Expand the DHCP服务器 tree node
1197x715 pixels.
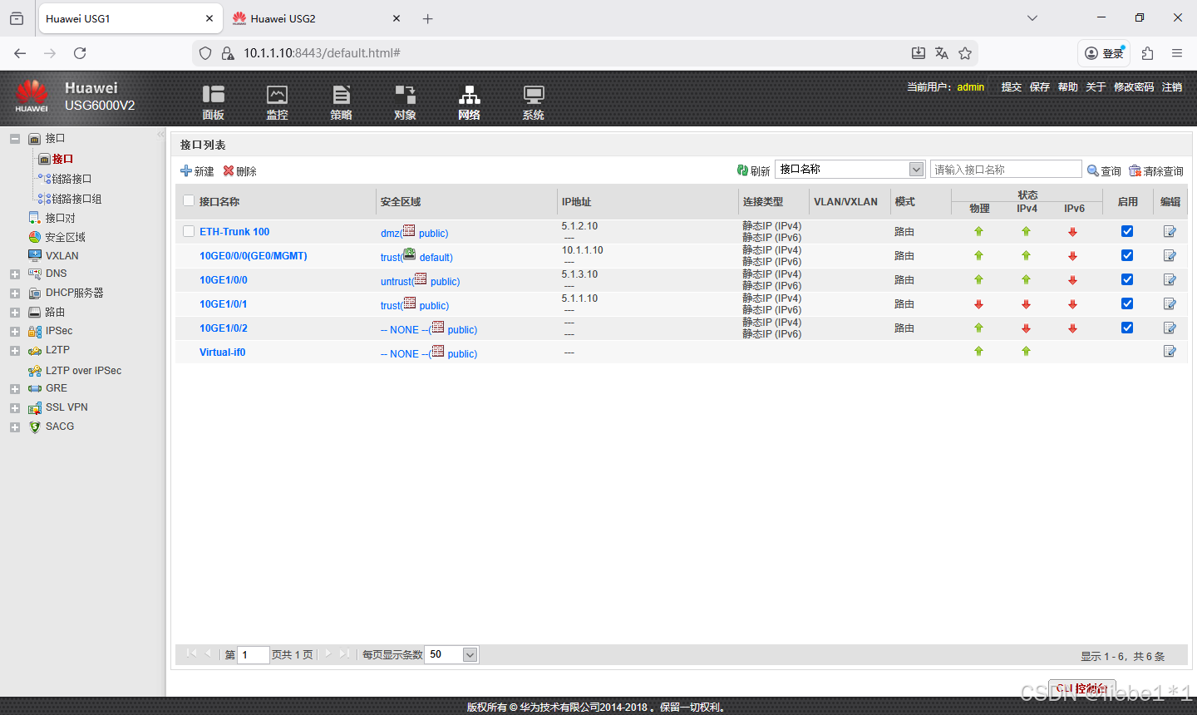[15, 293]
